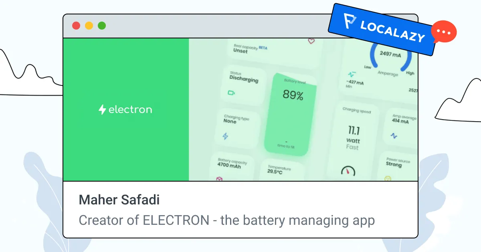Image resolution: width=481 pixels, height=252 pixels.
Task: Click the red chat bubble icon
Action: pyautogui.click(x=444, y=32)
